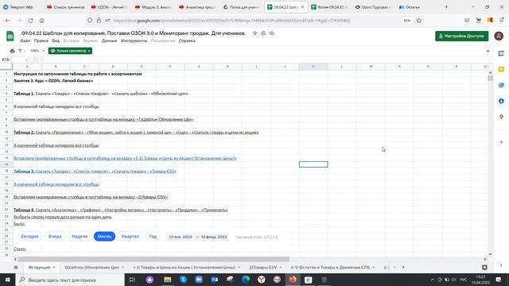Open the Contacts side panel icon
Screen dimensions: 509x286
tap(501, 101)
